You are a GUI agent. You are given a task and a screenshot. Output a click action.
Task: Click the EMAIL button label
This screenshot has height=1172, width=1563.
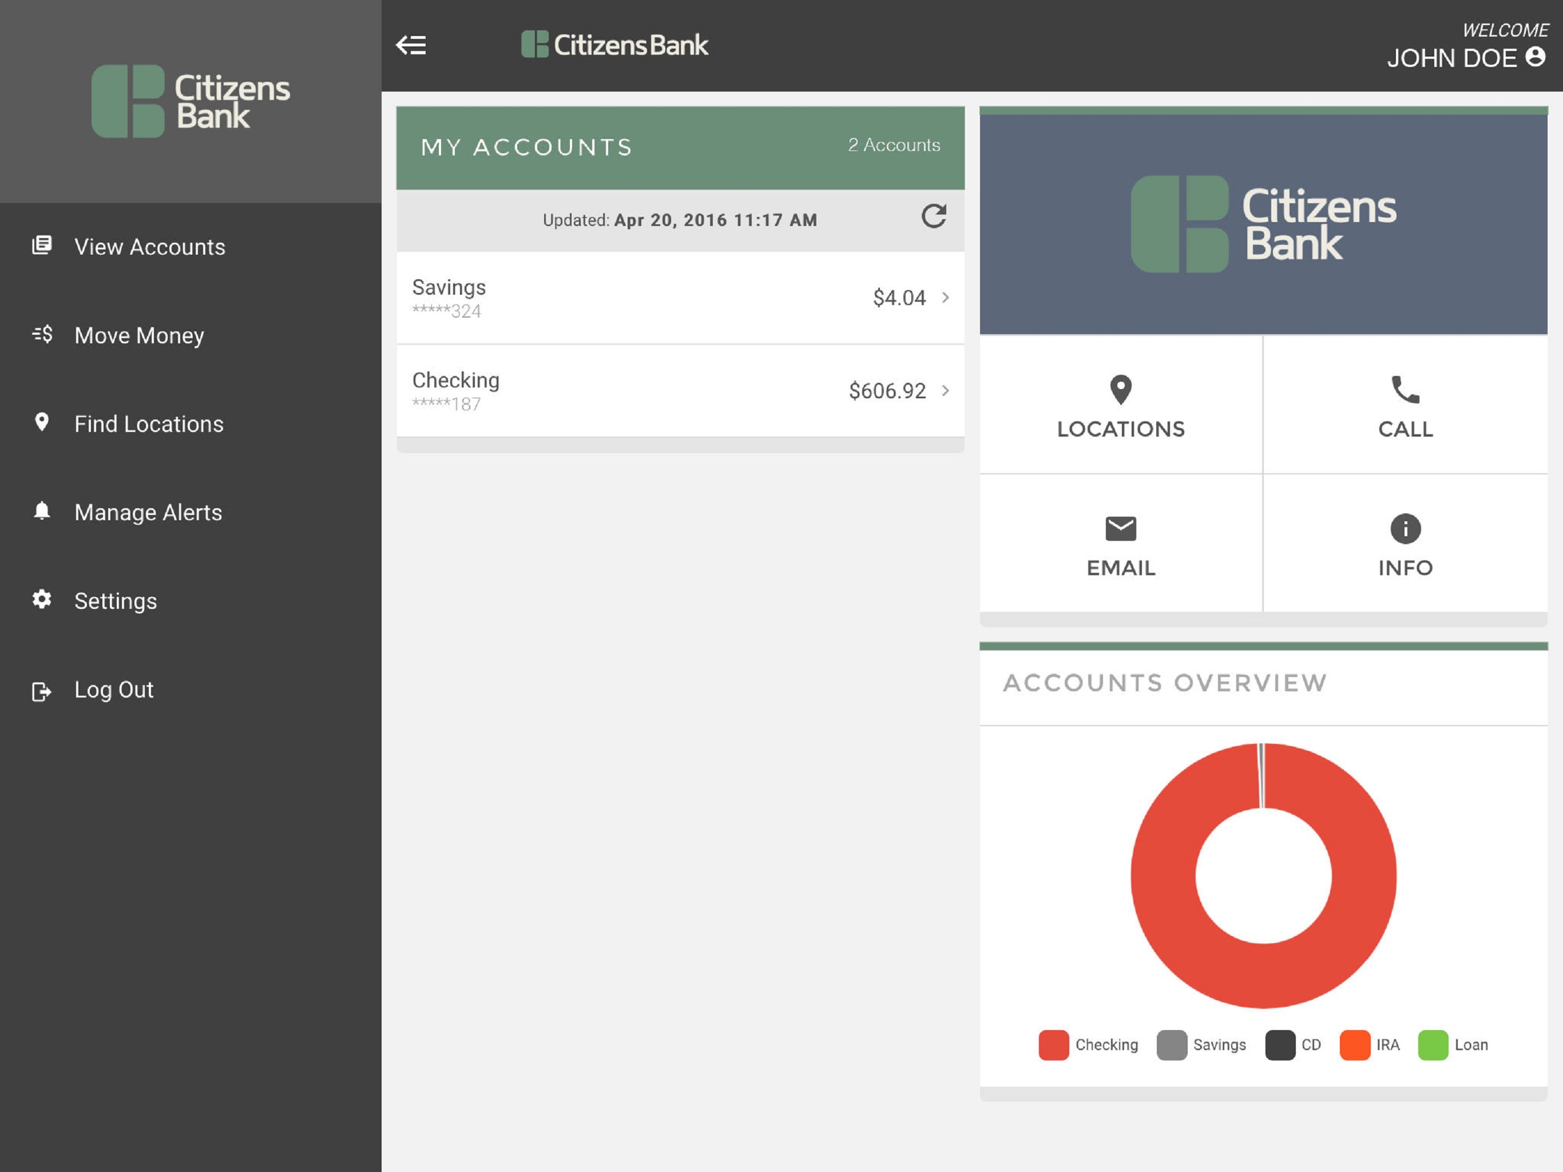(1121, 568)
